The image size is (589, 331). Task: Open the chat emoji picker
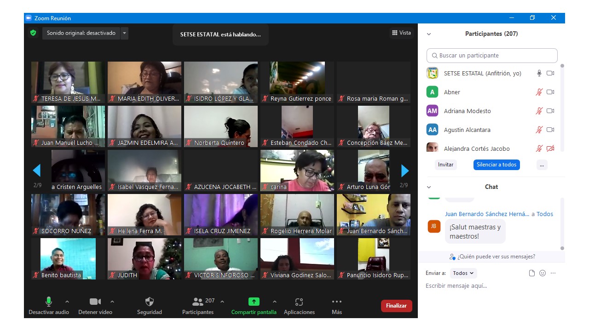(543, 273)
